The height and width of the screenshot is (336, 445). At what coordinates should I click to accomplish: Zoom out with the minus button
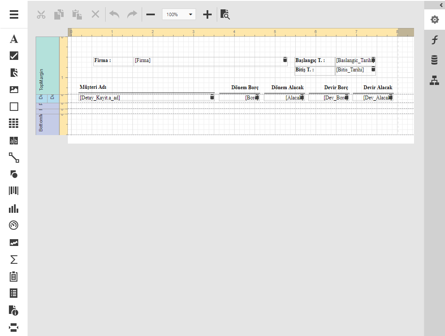tap(151, 14)
